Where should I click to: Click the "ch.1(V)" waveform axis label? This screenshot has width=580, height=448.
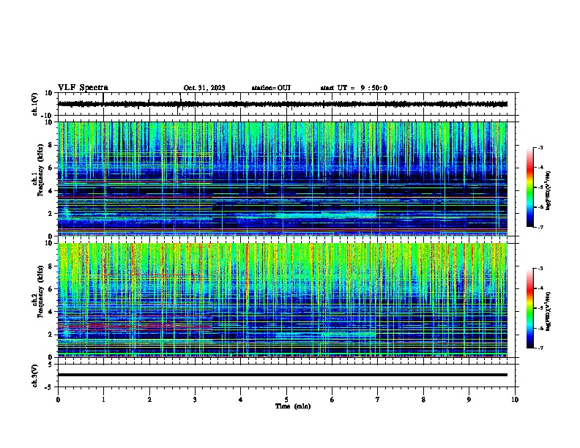pos(35,104)
